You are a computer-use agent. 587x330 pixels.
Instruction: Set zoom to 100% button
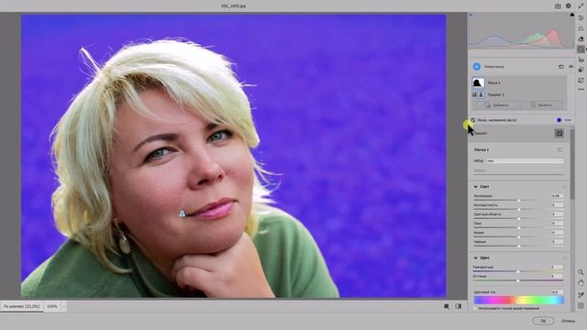pyautogui.click(x=52, y=306)
